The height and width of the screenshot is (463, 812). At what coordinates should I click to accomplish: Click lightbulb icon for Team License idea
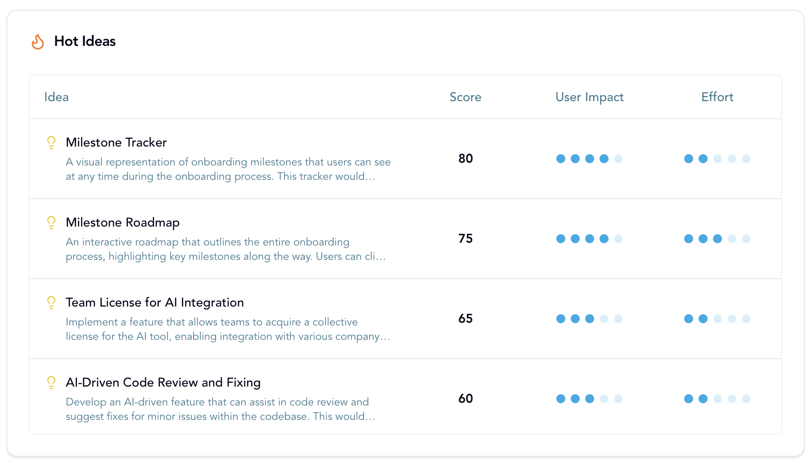tap(51, 303)
